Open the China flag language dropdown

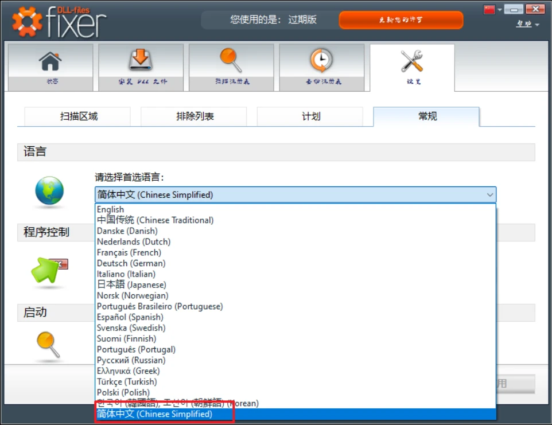492,9
